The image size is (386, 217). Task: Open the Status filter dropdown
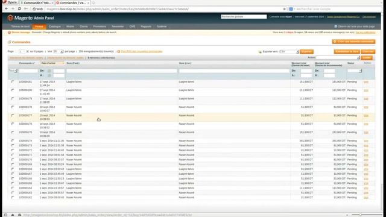[355, 71]
